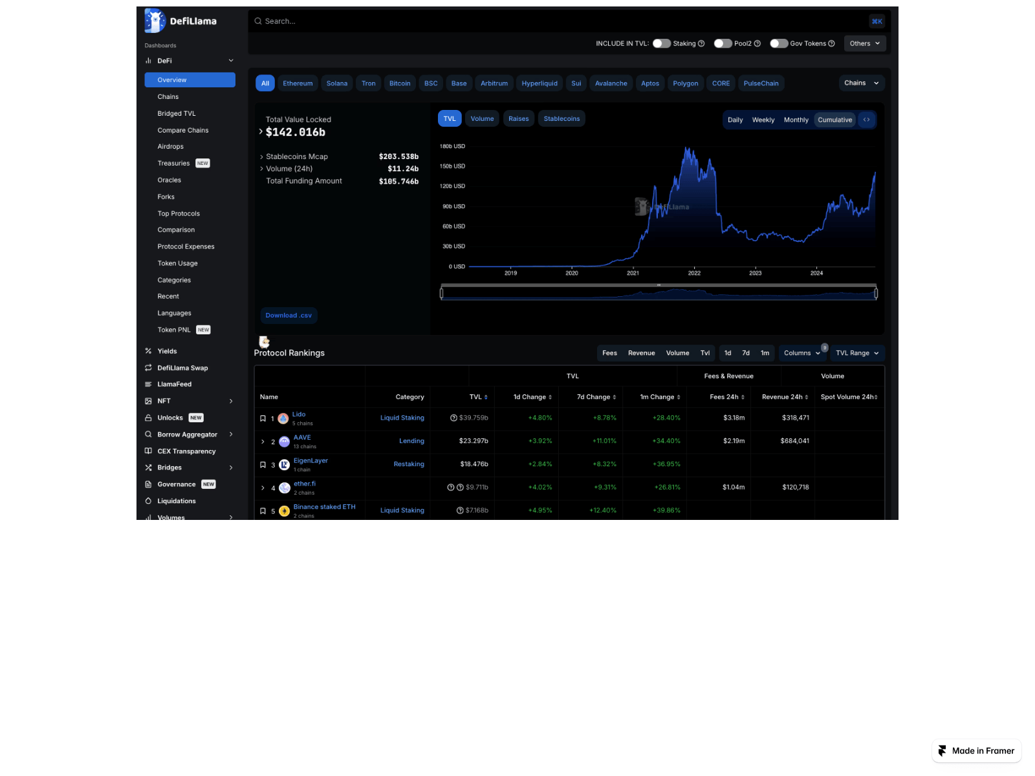Switch chart to the Raises tab
Screen dimensions: 1035x776
(518, 118)
